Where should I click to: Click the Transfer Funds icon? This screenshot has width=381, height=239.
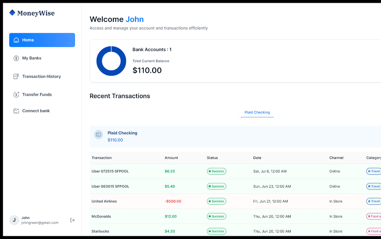point(16,95)
